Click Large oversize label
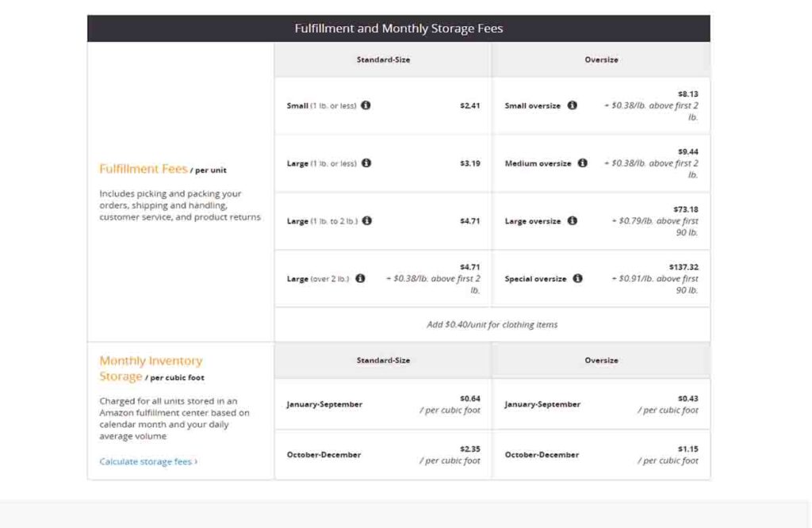This screenshot has height=528, width=812. [532, 221]
